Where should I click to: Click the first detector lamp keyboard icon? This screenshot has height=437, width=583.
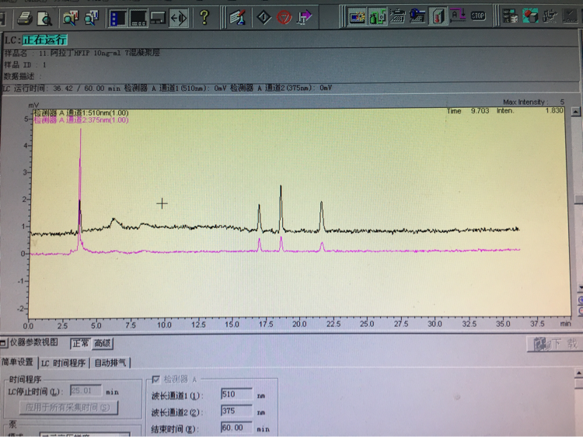tap(397, 16)
